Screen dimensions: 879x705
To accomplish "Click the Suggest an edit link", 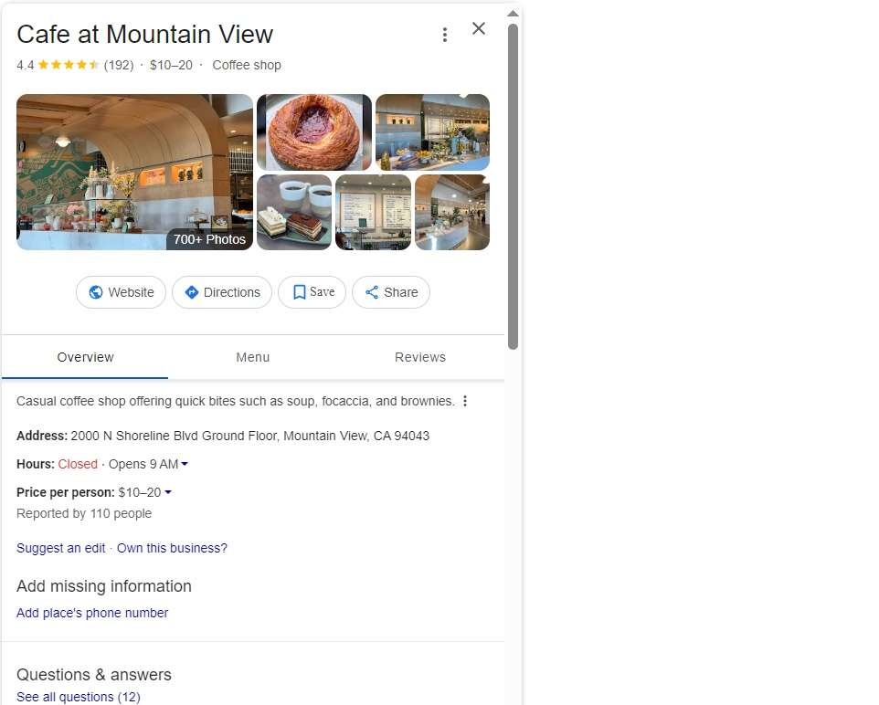I will pos(60,548).
